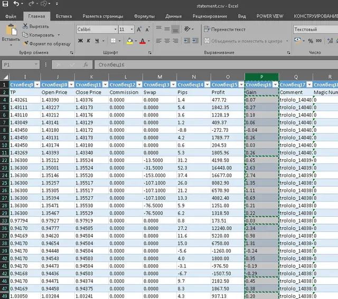
Task: Align text to bottom icon
Action: tap(175, 30)
